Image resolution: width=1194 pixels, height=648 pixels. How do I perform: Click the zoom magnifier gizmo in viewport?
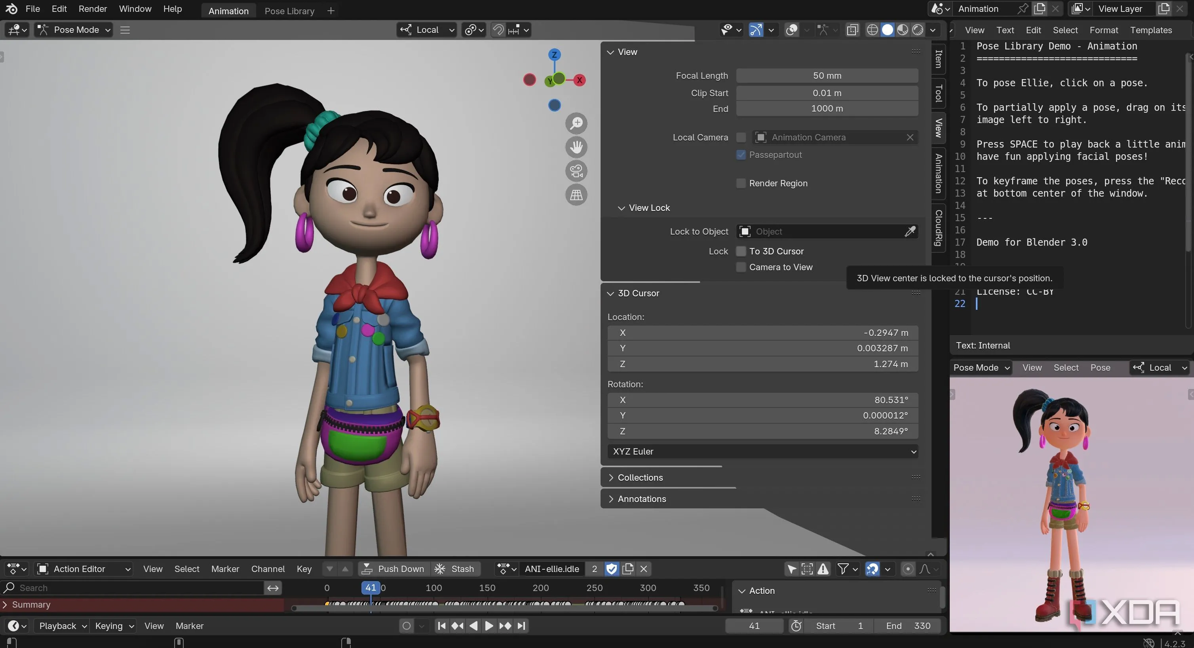pos(576,124)
